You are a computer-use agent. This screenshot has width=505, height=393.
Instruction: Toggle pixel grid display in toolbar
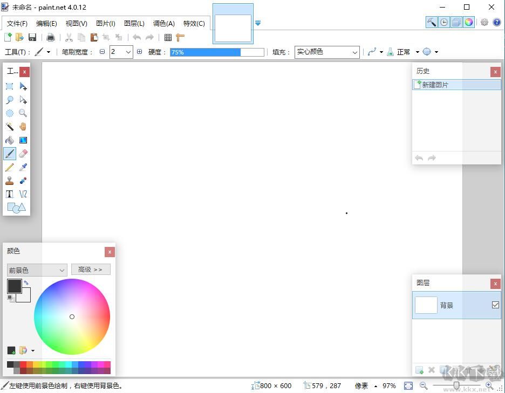(168, 37)
